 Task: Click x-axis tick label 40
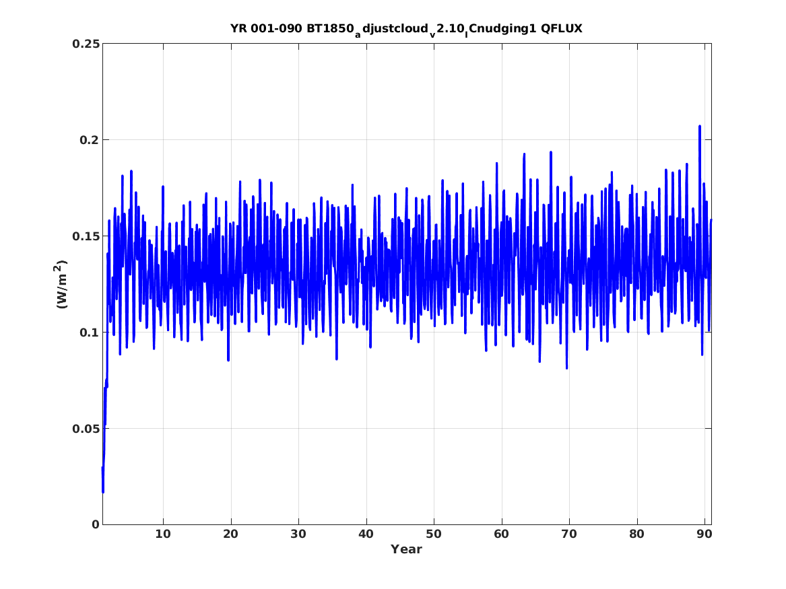(x=366, y=534)
